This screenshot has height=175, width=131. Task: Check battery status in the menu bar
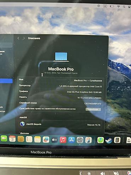(112, 6)
